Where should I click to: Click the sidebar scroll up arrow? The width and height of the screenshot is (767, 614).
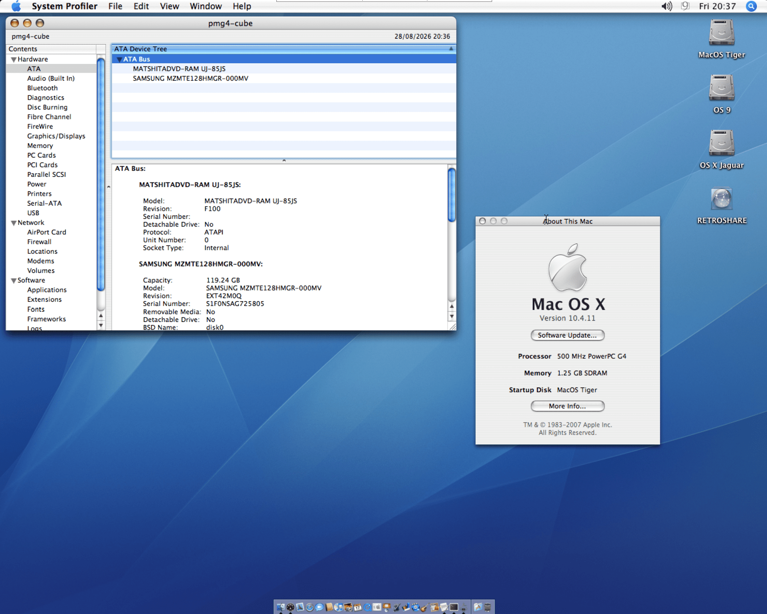point(101,315)
